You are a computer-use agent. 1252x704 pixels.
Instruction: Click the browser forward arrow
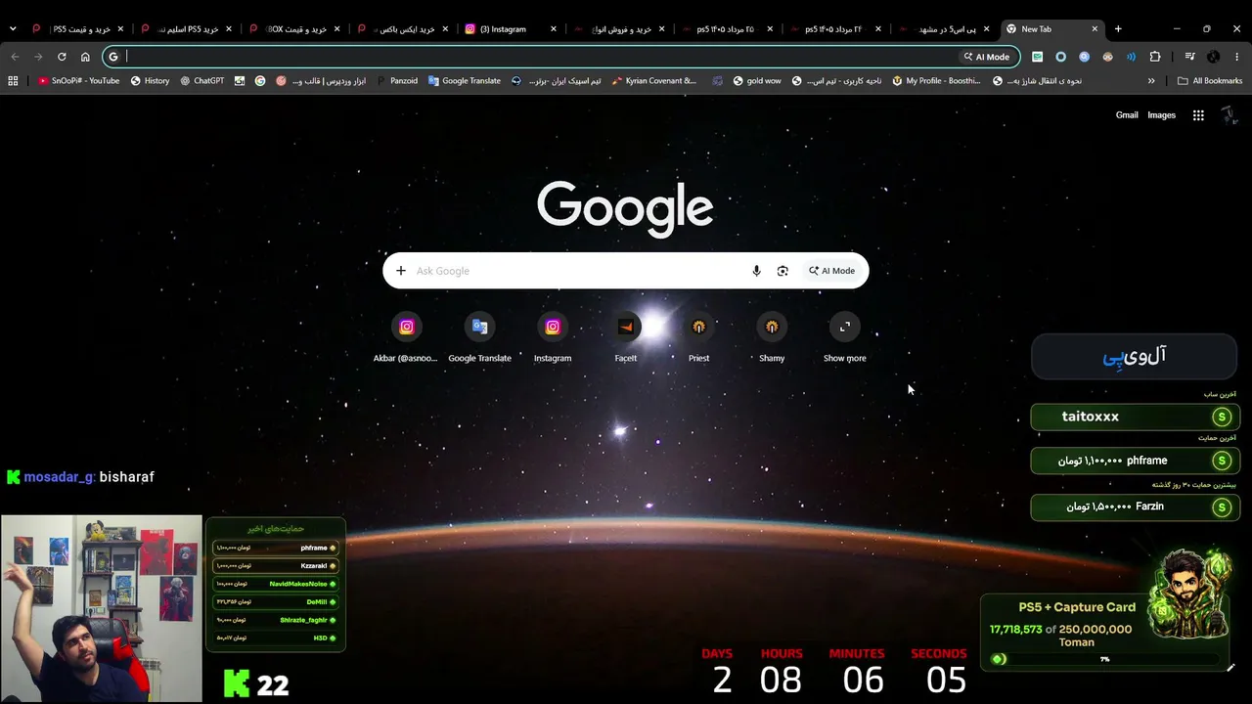tap(38, 57)
